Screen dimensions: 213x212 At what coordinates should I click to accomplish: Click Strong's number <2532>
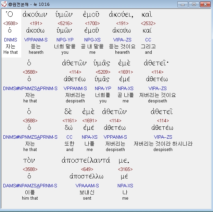point(148,23)
